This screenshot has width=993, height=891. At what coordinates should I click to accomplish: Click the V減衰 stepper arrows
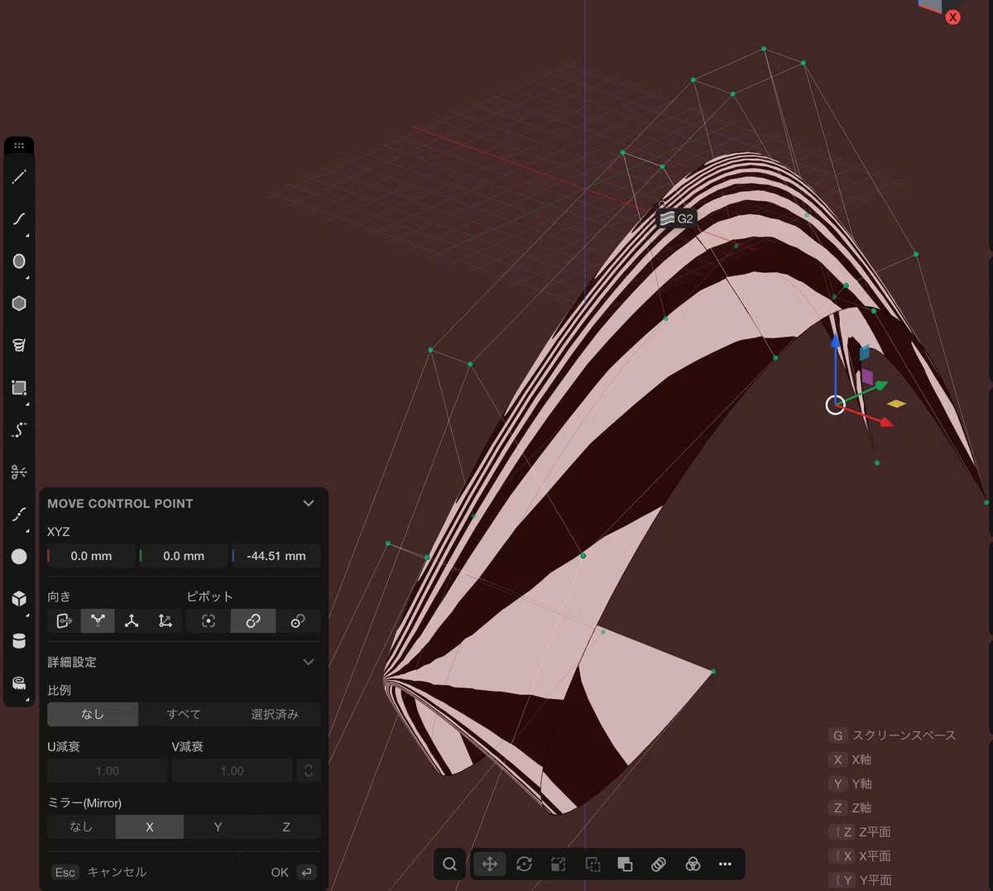click(309, 770)
